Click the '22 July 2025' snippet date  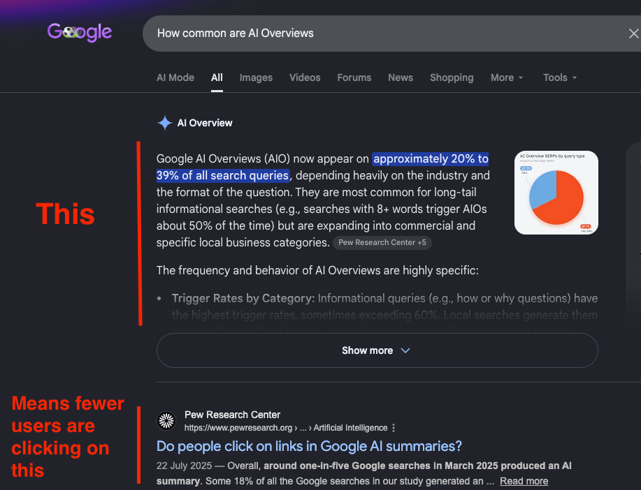coord(184,466)
